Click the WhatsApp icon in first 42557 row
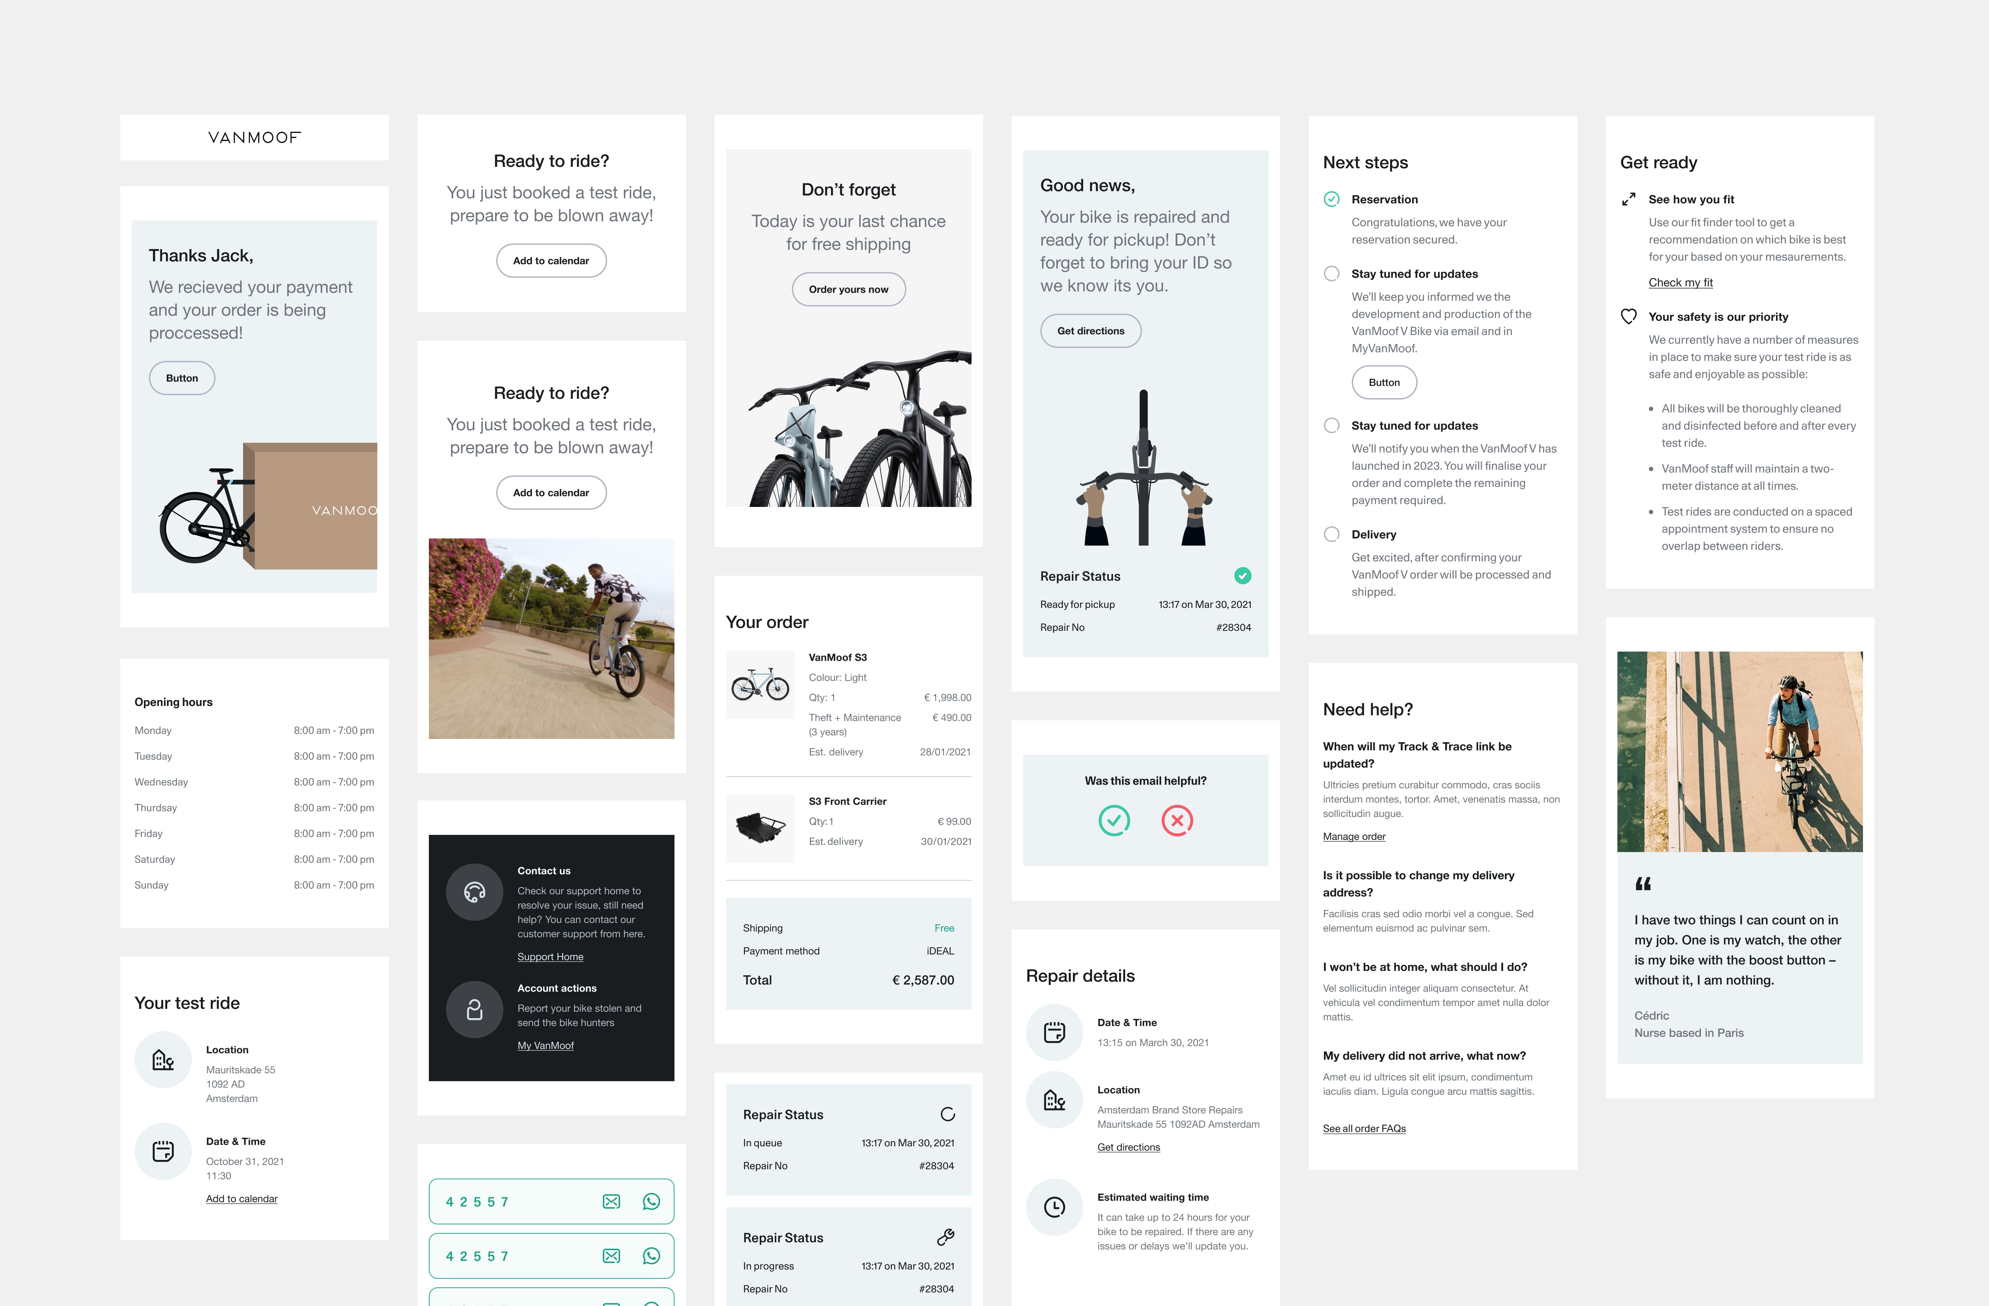 coord(651,1201)
